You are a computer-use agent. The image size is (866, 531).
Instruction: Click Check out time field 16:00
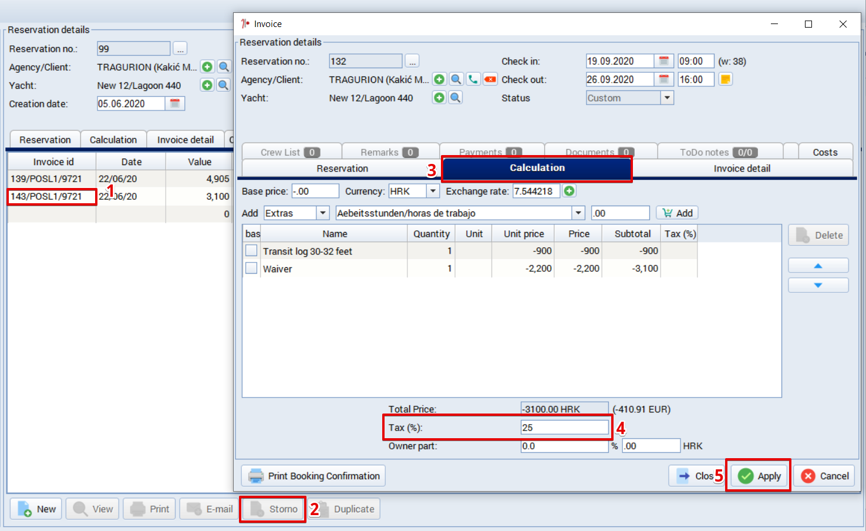[696, 79]
